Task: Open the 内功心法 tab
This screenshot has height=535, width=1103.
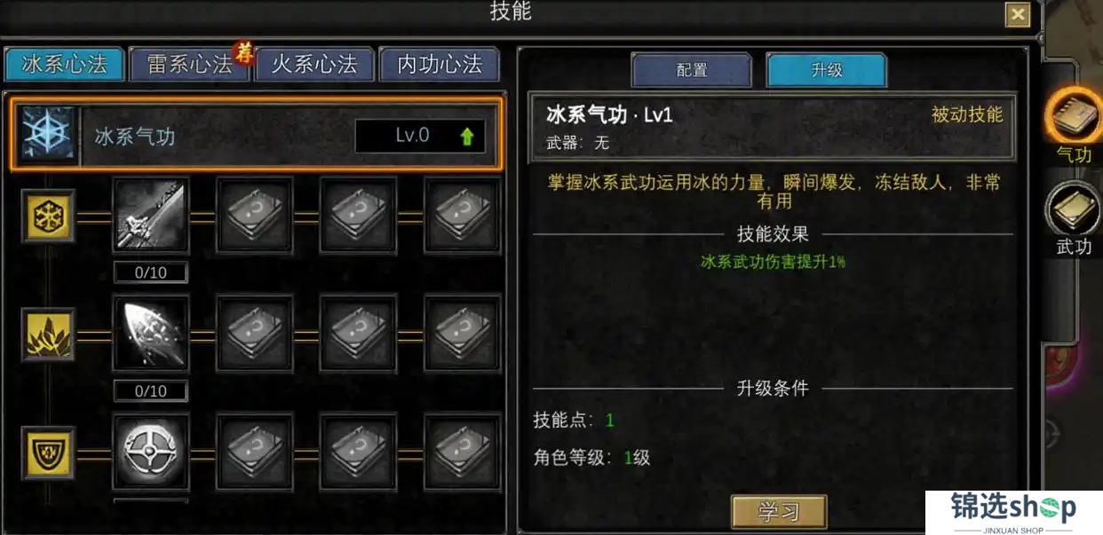Action: (440, 65)
